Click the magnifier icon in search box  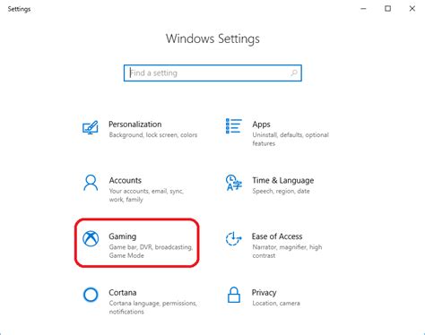(294, 73)
